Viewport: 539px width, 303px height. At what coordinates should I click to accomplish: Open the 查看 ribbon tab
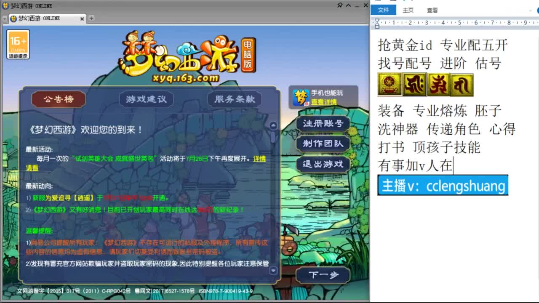tap(432, 11)
